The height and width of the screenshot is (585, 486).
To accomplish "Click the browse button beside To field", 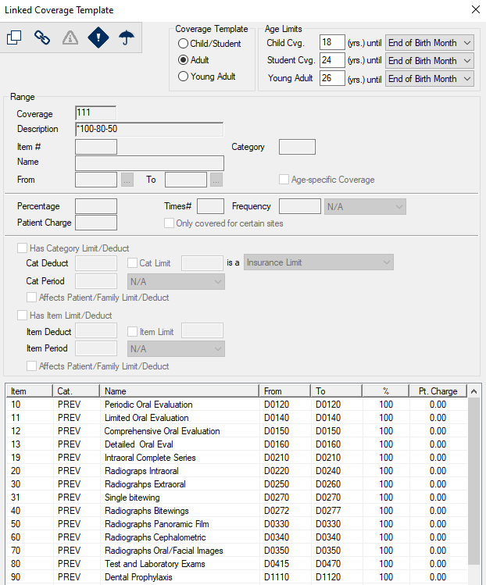I will point(216,180).
